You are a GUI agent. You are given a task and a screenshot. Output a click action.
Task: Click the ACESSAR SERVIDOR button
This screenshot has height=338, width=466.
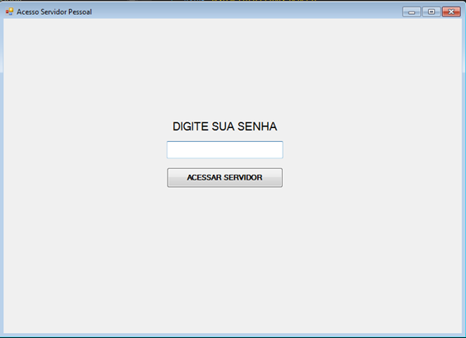[224, 177]
